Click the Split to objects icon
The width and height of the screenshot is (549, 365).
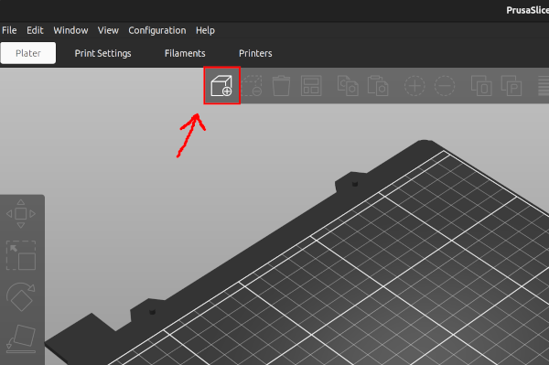[x=481, y=86]
